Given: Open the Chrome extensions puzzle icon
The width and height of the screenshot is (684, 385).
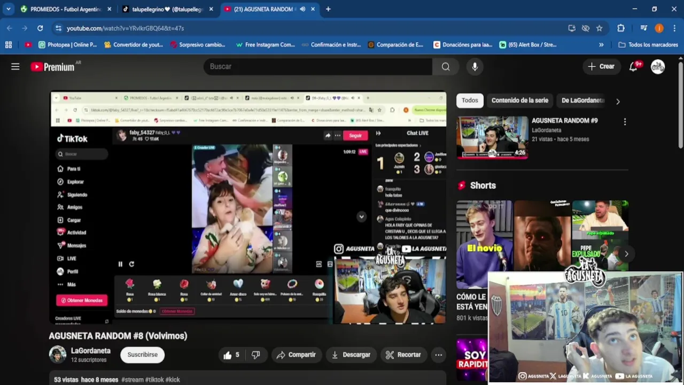Looking at the screenshot, I should 621,28.
